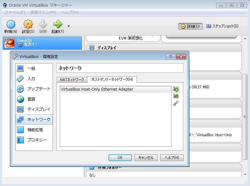The width and height of the screenshot is (250, 186).
Task: Click the wrench icon in dialog titlebar
Action: (x=15, y=56)
